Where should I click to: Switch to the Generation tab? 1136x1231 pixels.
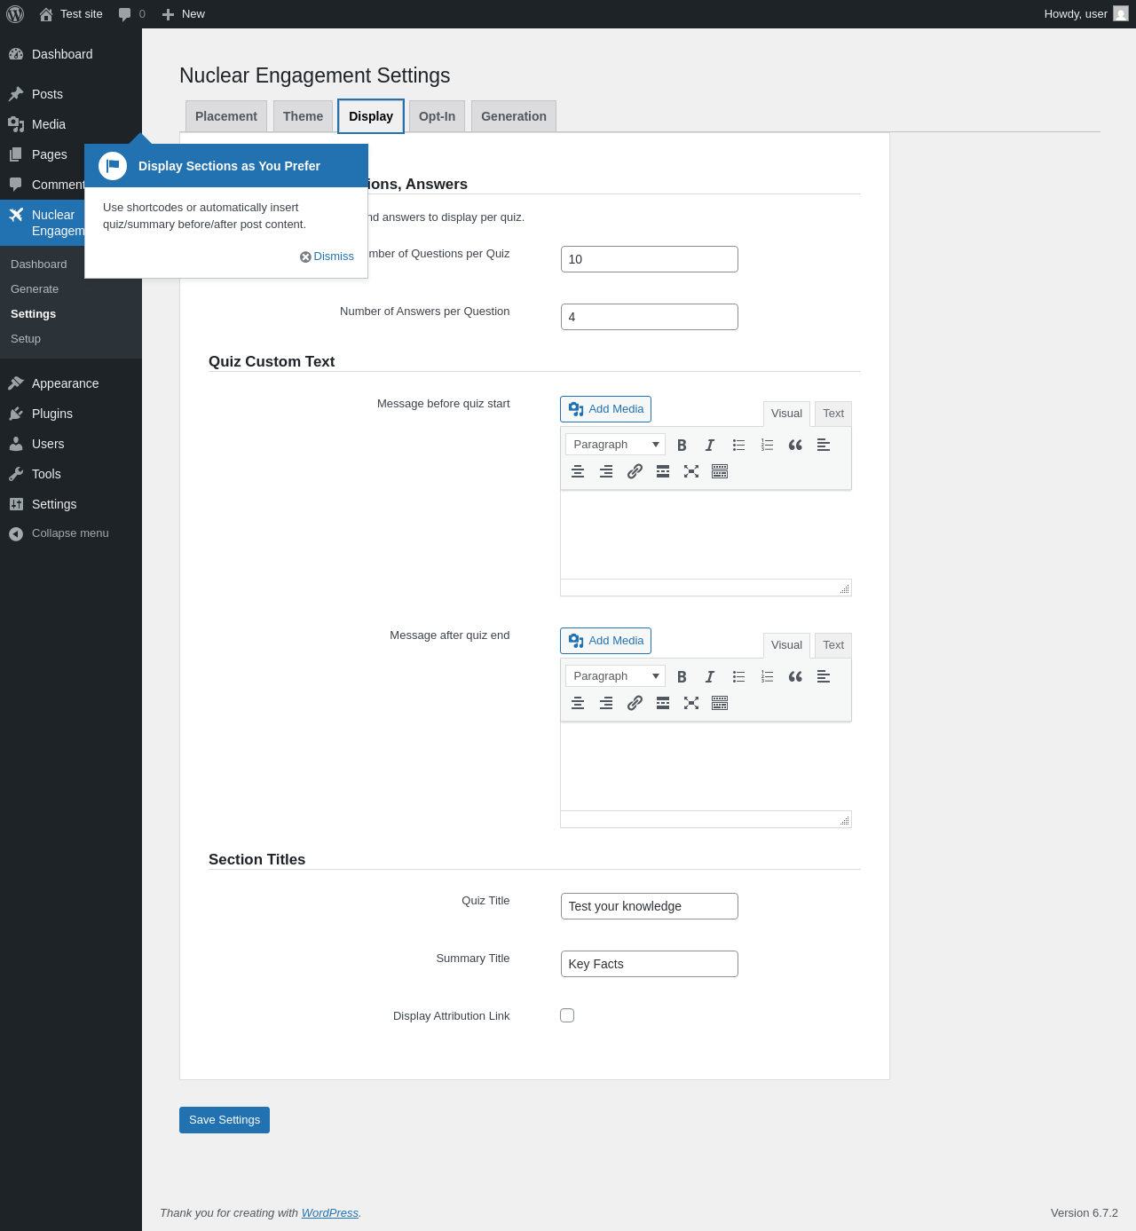514,116
